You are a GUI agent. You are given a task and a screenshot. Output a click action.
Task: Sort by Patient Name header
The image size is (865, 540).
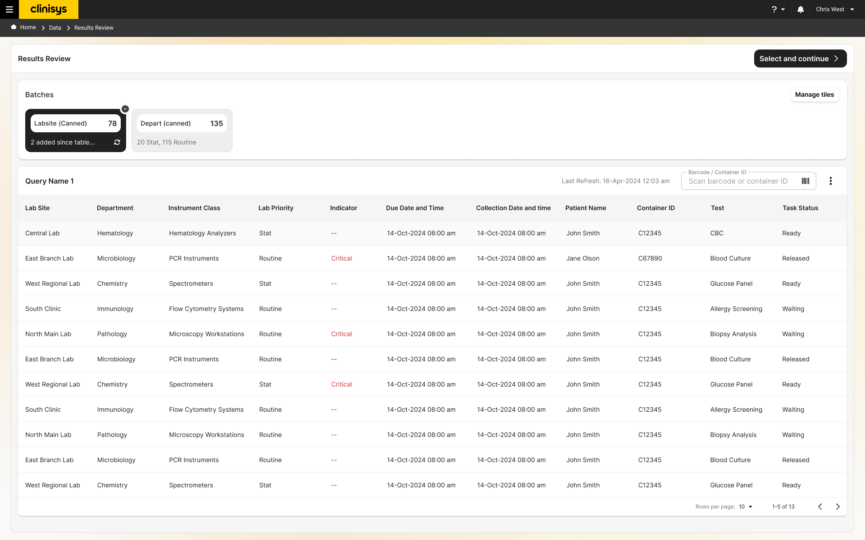click(585, 208)
